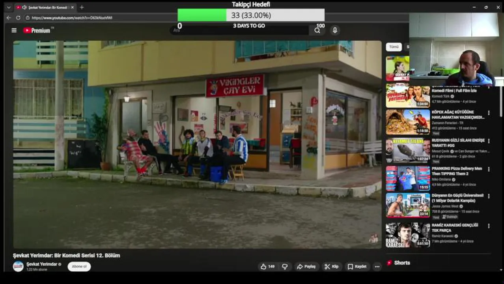Reload the page with refresh icon
This screenshot has height=284, width=504.
[x=18, y=18]
